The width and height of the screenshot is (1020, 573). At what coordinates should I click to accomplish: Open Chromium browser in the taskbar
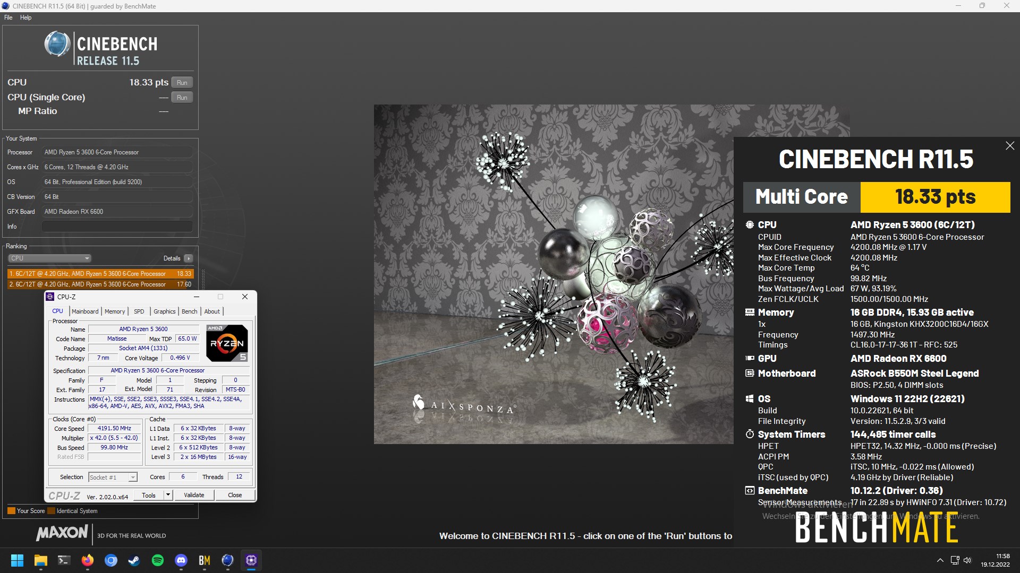pos(111,560)
